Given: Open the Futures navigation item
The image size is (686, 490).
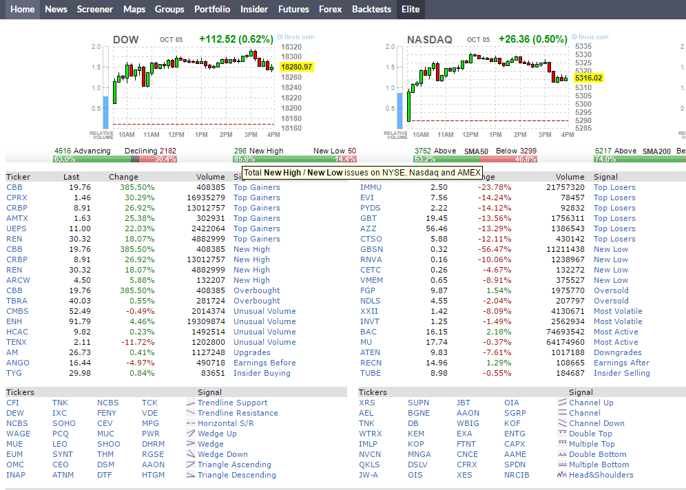Looking at the screenshot, I should [293, 9].
